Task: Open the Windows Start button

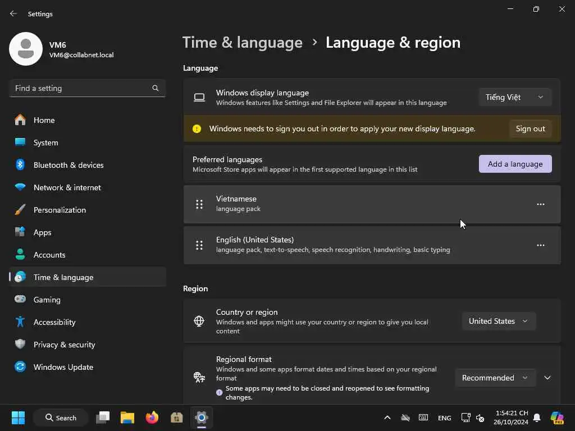Action: [18, 418]
